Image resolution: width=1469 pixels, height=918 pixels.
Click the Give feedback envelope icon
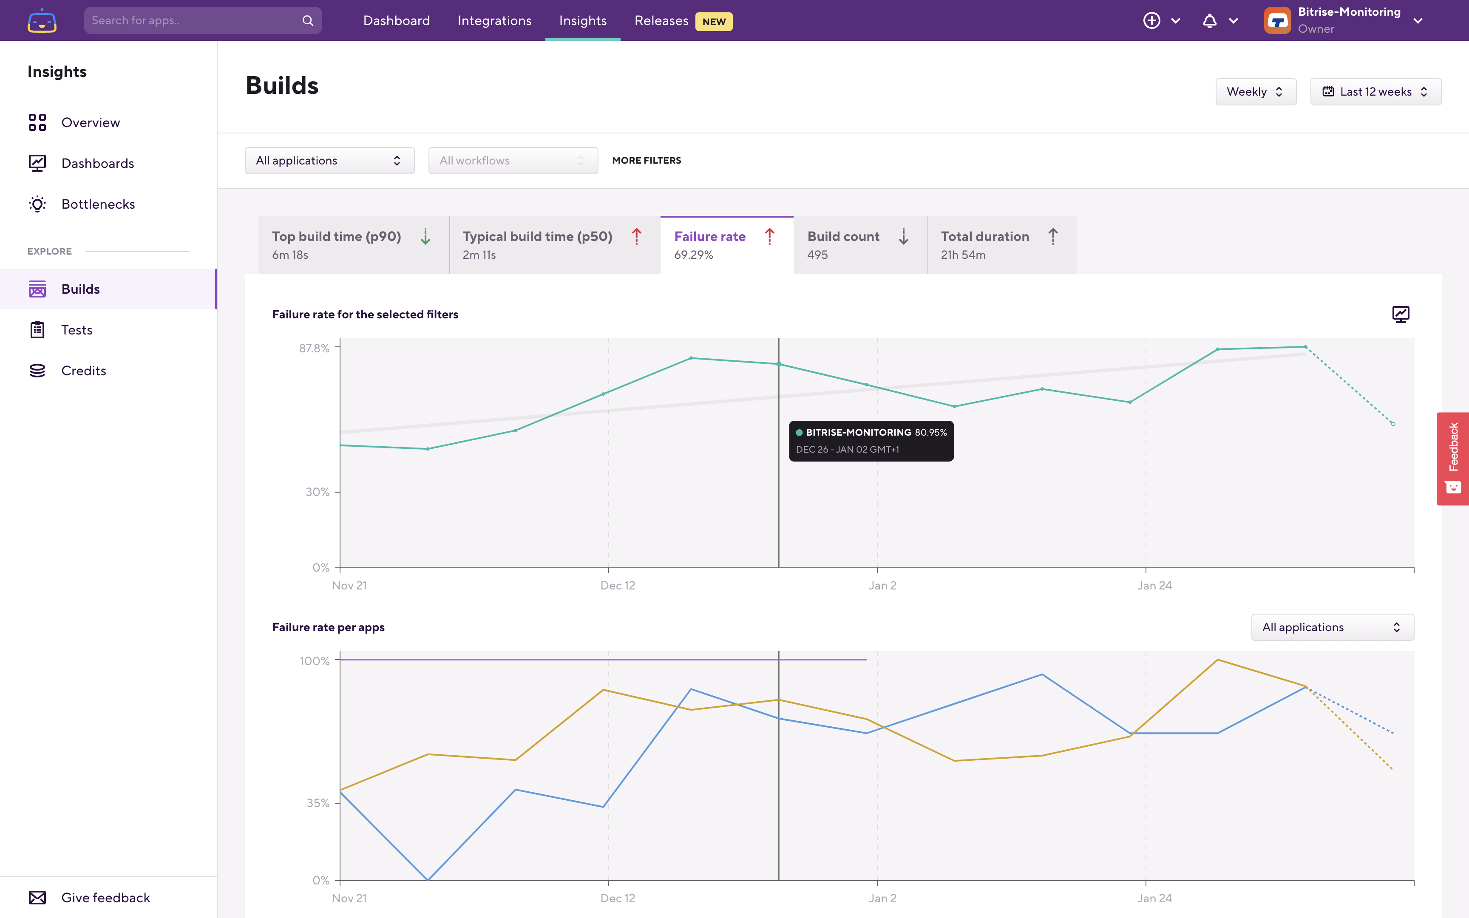tap(38, 897)
